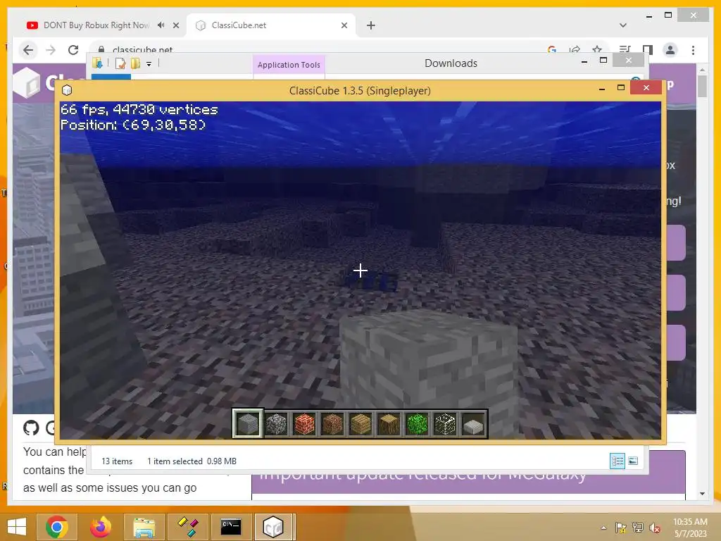Show hidden system tray icons
Screen dimensions: 721x541
603,528
